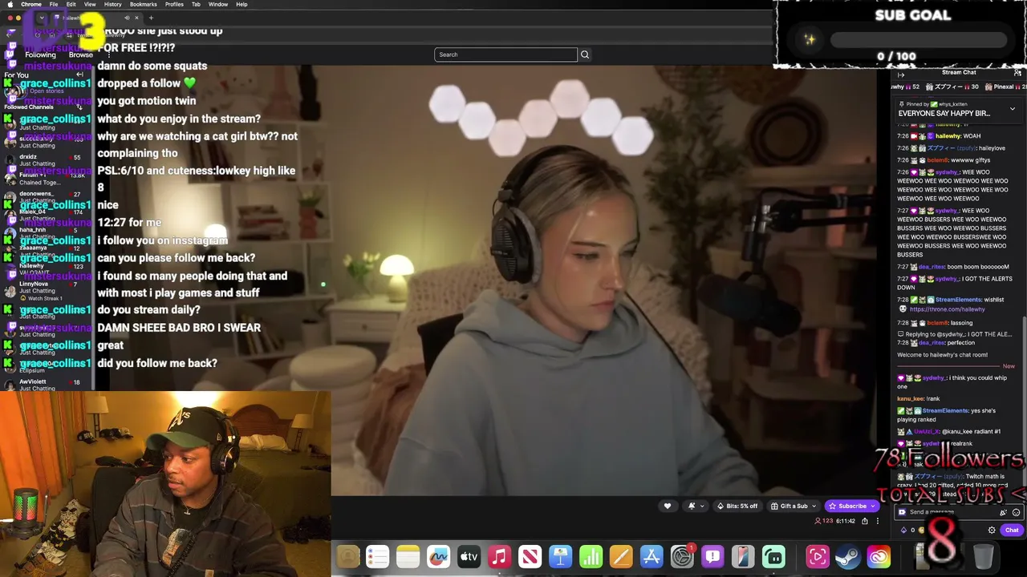Open the Edit menu

[x=71, y=4]
